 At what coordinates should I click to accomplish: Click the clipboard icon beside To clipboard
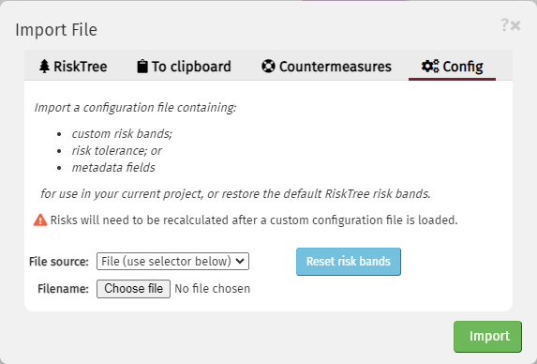pyautogui.click(x=142, y=67)
